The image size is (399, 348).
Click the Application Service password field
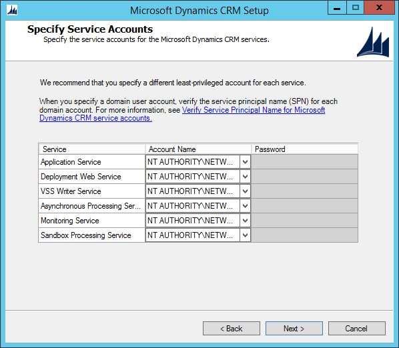pos(305,162)
